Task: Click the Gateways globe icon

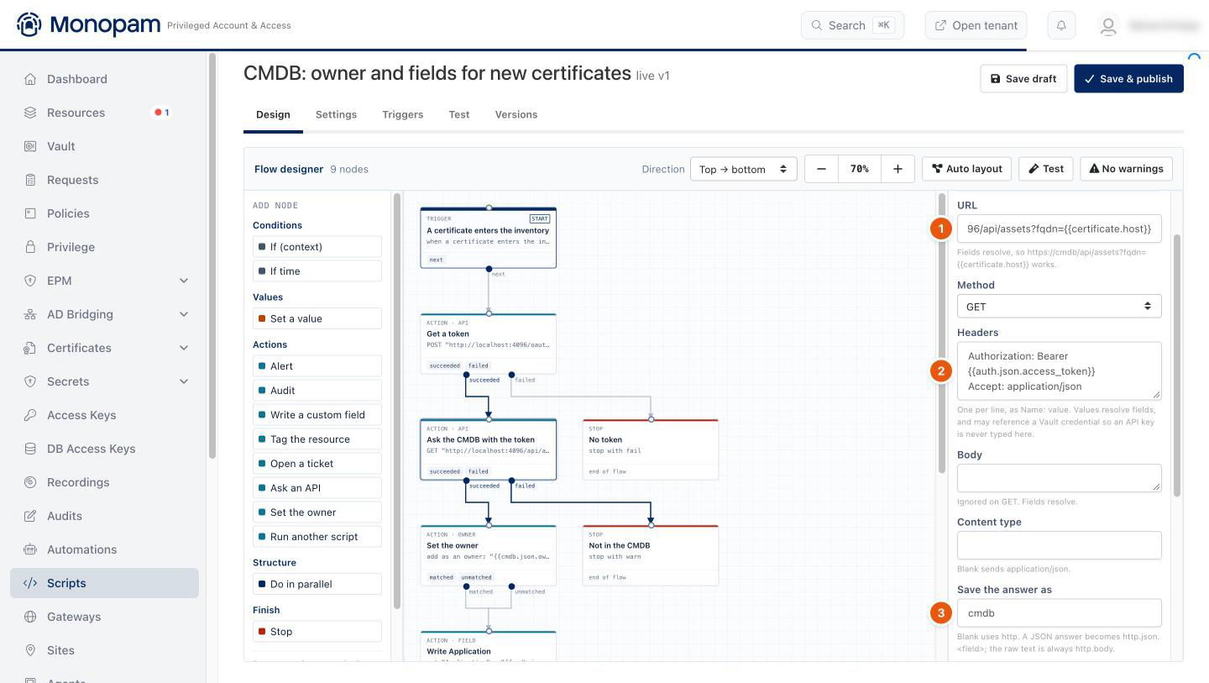Action: [x=30, y=617]
